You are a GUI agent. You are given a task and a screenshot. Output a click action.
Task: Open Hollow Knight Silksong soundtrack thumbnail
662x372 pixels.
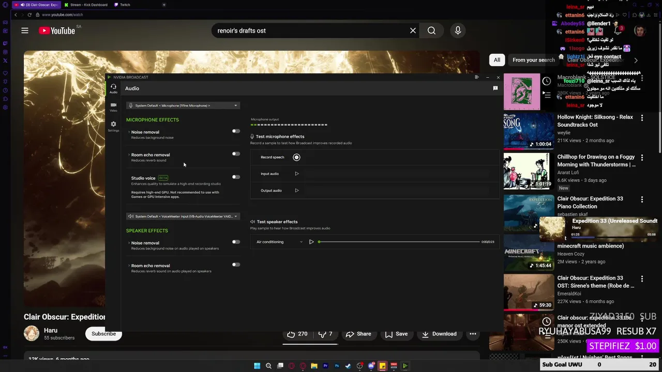click(x=529, y=131)
